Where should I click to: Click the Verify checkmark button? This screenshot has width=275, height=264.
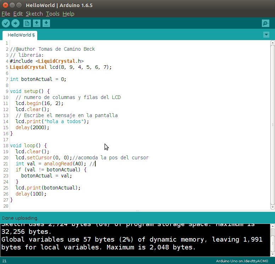point(6,23)
